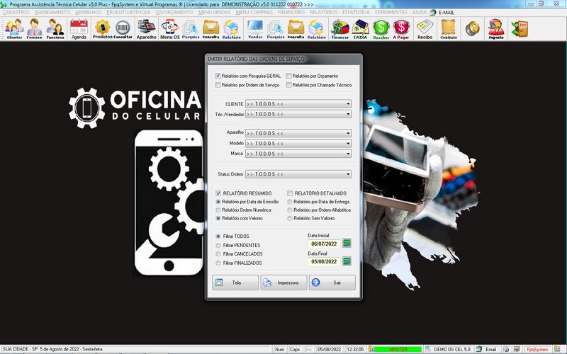Open the AGENDAMENTO menu
The width and height of the screenshot is (567, 354).
point(52,12)
